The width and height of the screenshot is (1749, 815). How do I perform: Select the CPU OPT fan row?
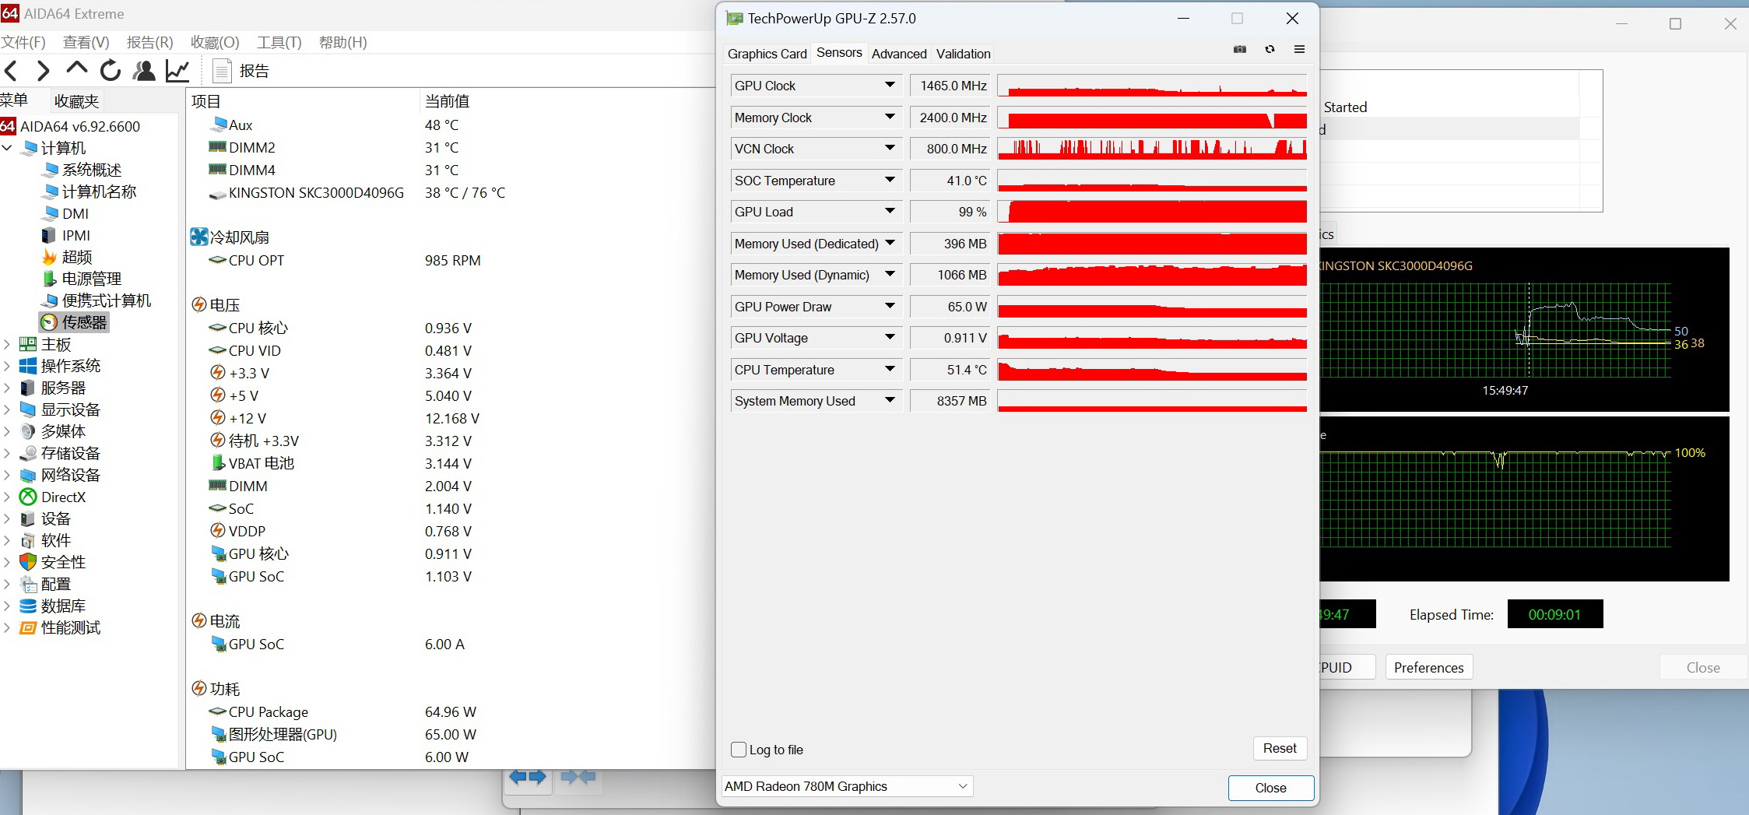[x=344, y=260]
